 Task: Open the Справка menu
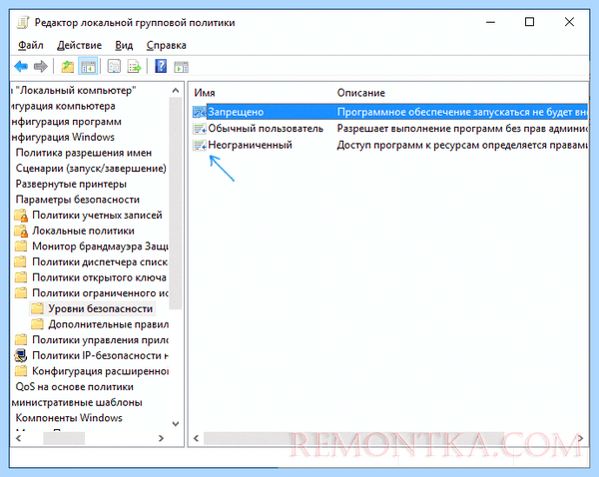click(x=166, y=46)
